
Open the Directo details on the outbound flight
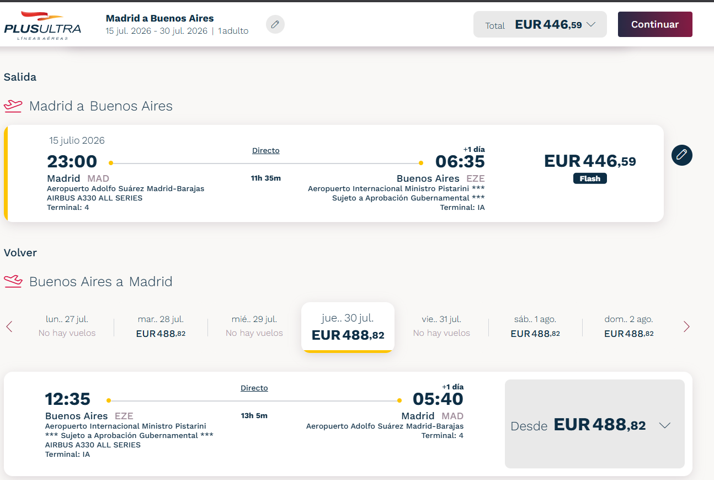[265, 150]
